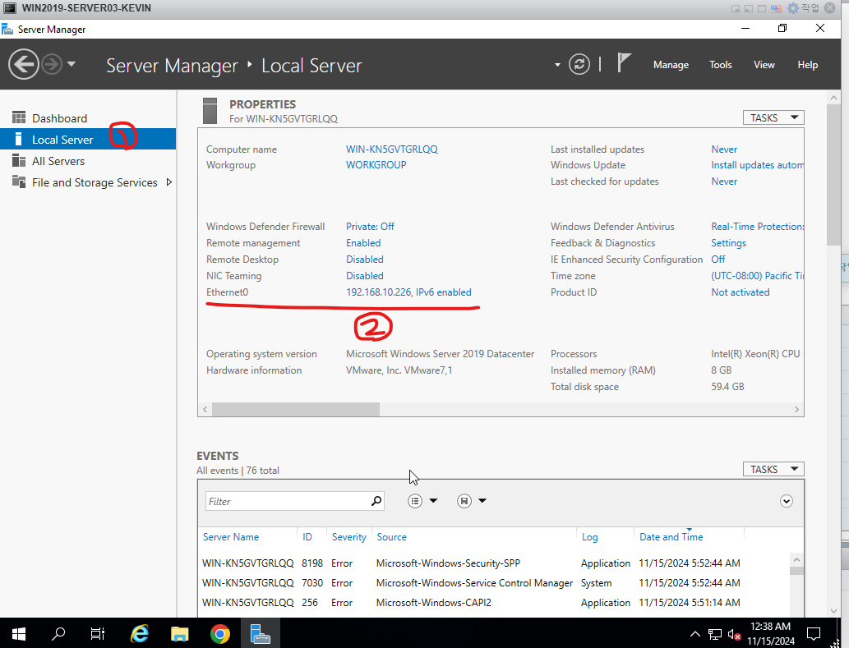Click the forward navigation arrow

tap(52, 64)
